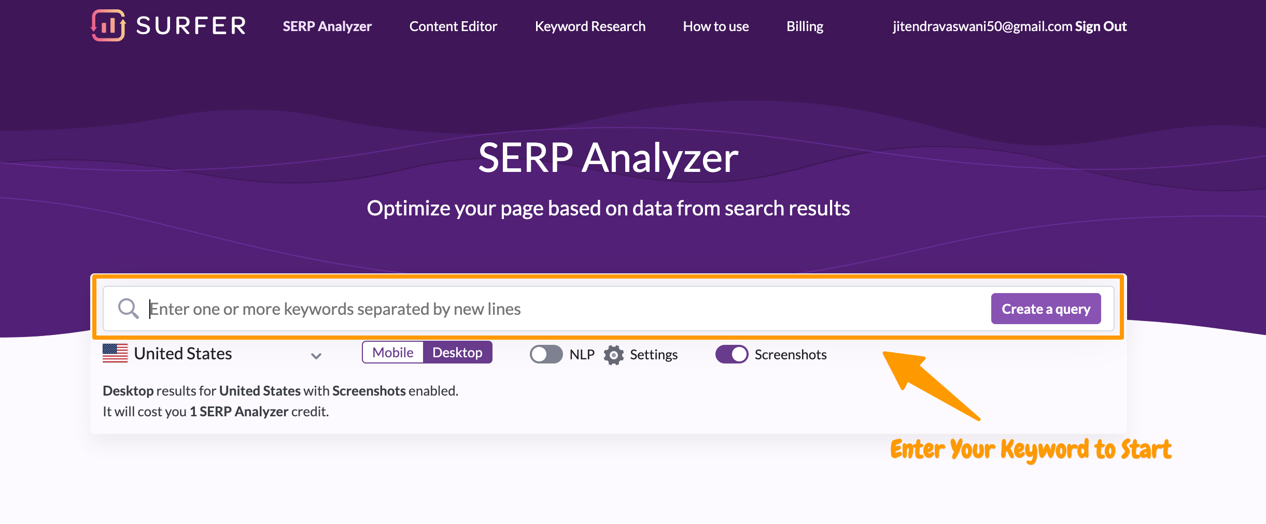Select Desktop results mode
The image size is (1266, 524).
457,353
